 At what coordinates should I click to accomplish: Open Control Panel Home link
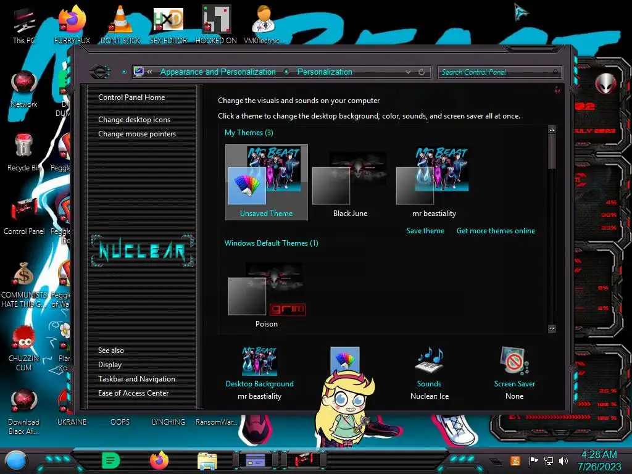[131, 97]
